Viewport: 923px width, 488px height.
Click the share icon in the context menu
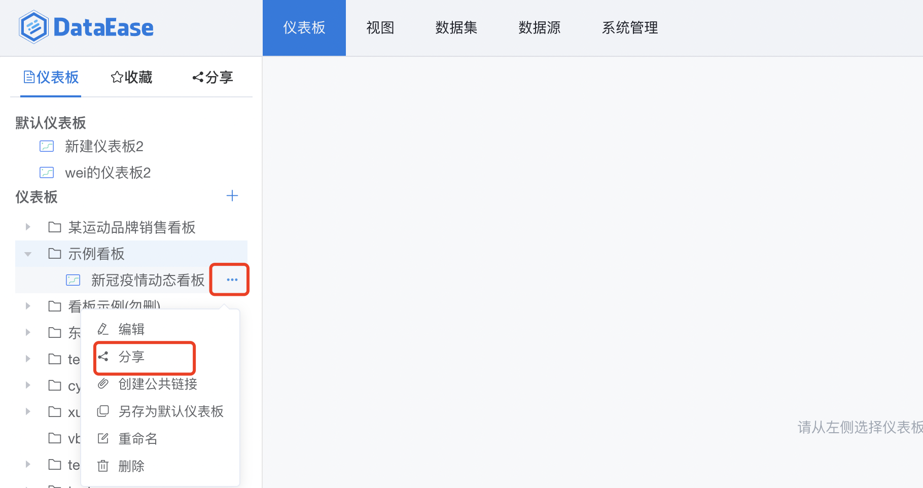[x=103, y=357]
